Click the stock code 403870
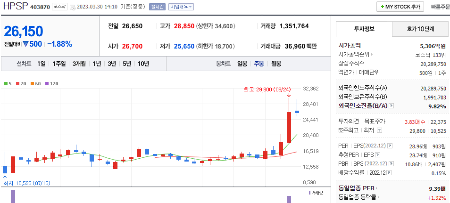 click(40, 7)
